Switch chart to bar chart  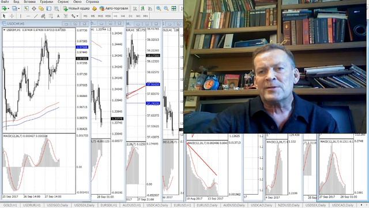click(x=135, y=9)
